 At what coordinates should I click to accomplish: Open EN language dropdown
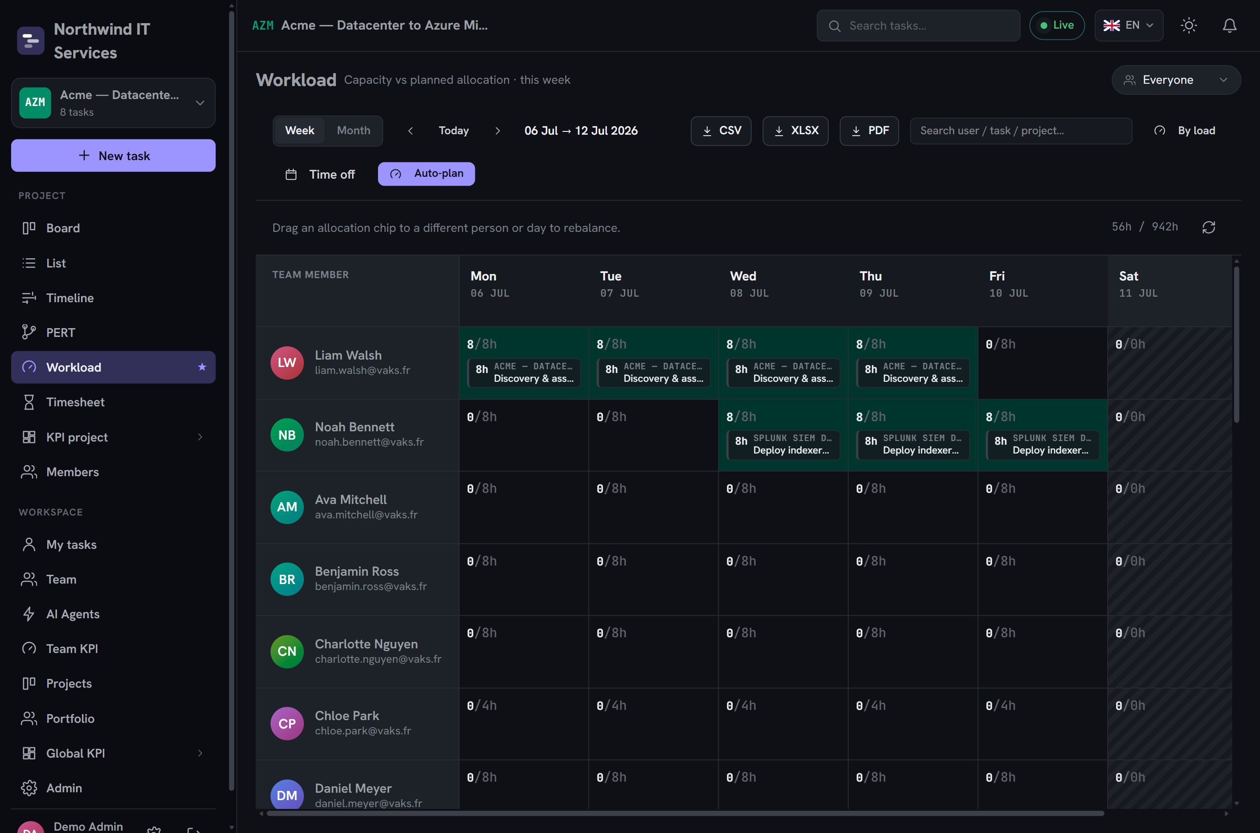[x=1128, y=25]
